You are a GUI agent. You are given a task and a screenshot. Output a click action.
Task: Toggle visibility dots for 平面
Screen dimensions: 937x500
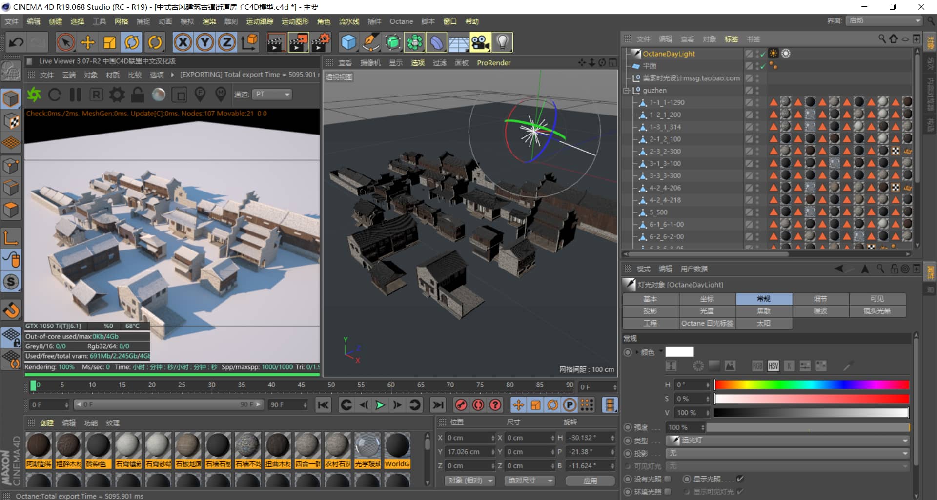[x=757, y=66]
